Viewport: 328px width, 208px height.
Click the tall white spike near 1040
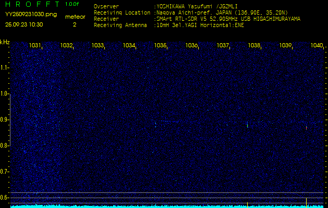pos(306,201)
